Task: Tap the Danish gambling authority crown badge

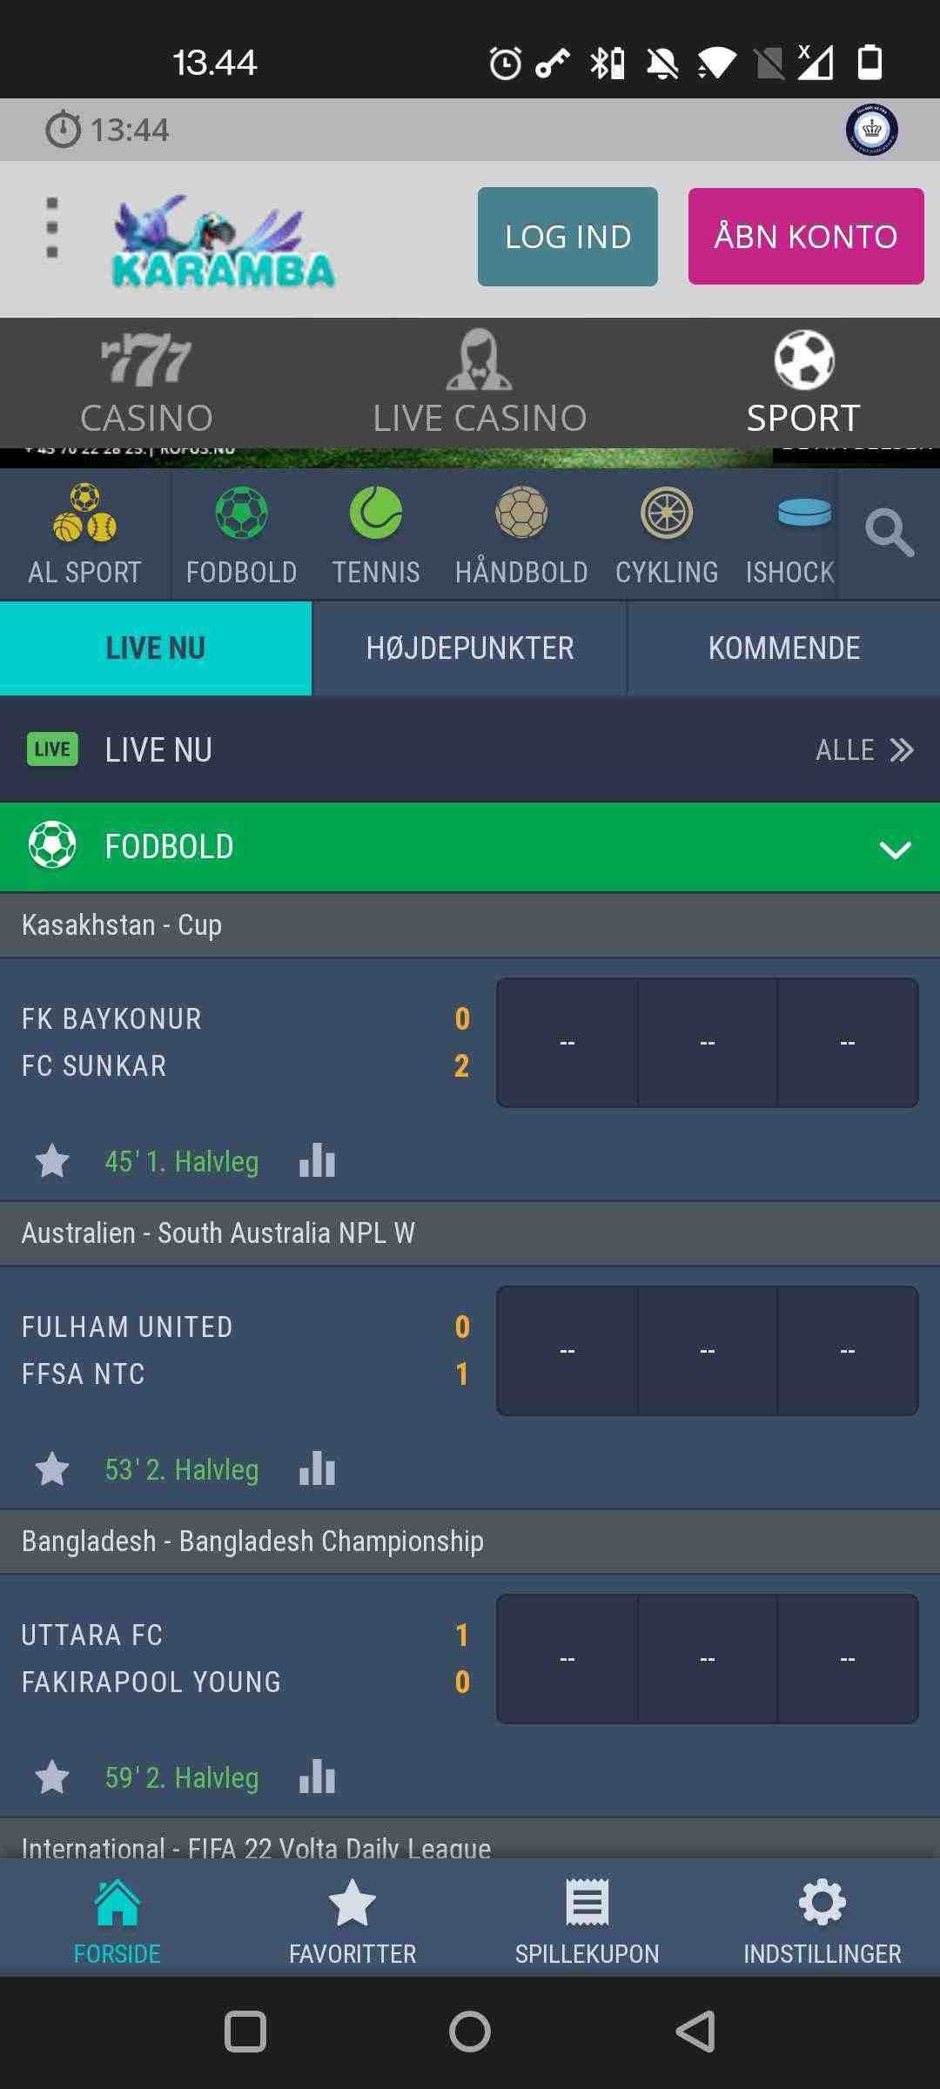Action: (871, 130)
